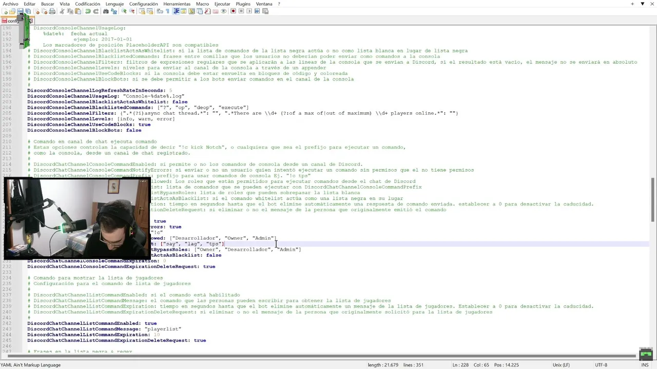The image size is (657, 369).
Task: Click the plus button at top right
Action: (x=632, y=4)
